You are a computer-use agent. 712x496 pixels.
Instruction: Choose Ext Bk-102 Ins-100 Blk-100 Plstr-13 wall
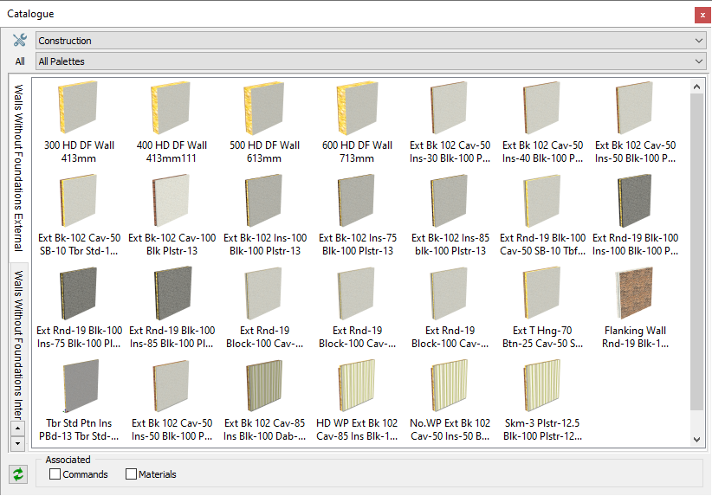tap(264, 215)
